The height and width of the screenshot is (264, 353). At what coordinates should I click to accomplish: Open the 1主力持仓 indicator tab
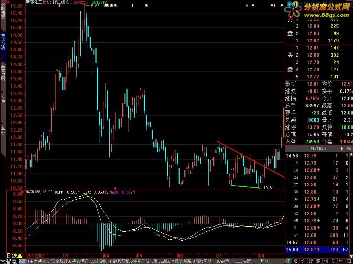[x=37, y=261]
